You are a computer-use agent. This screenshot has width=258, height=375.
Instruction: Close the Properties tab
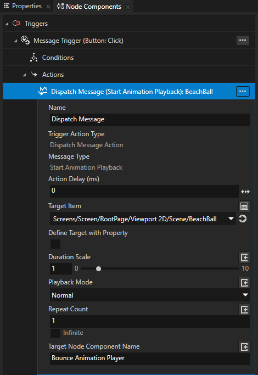pyautogui.click(x=48, y=7)
